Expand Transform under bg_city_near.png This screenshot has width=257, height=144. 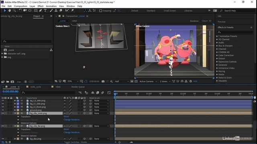tap(18, 116)
